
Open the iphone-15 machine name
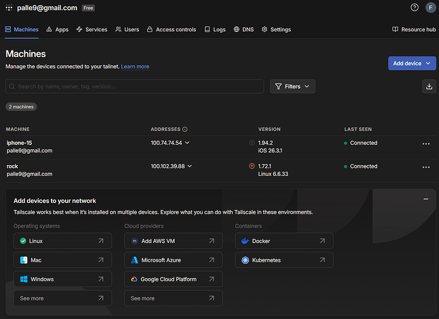(19, 143)
